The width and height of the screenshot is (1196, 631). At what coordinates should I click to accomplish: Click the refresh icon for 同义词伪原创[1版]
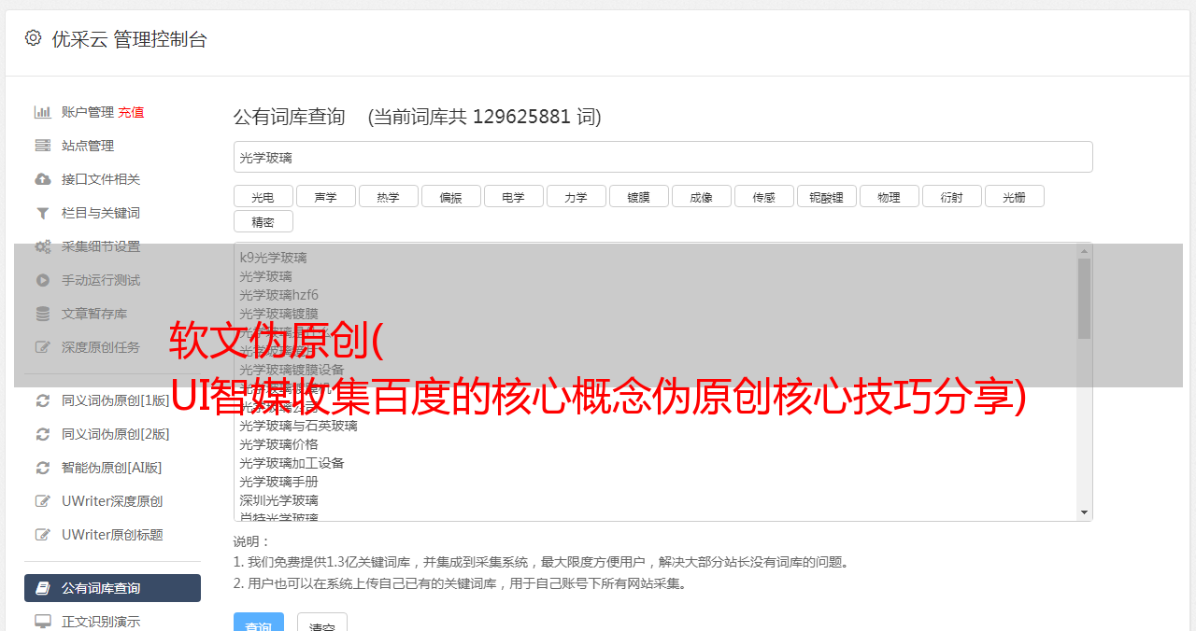tap(43, 400)
